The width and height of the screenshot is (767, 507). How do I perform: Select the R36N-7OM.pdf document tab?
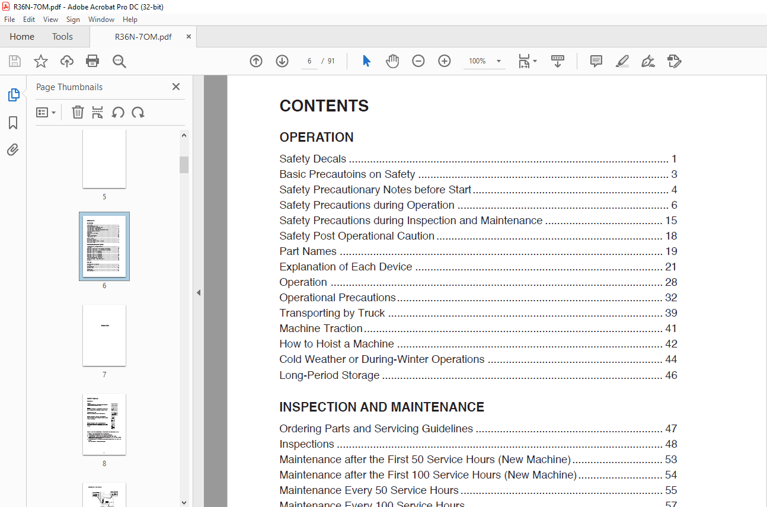[x=143, y=37]
